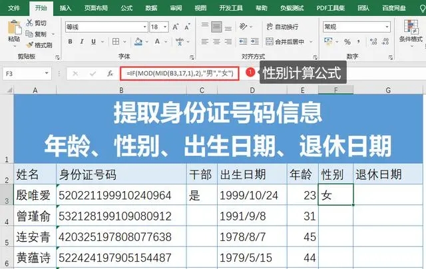Switch to the Insert (插入) tab

65,8
